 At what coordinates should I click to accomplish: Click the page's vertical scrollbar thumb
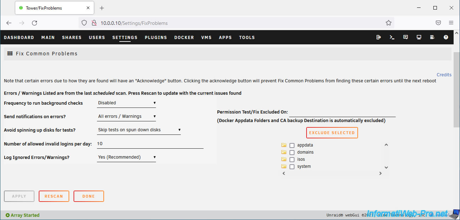[x=456, y=89]
